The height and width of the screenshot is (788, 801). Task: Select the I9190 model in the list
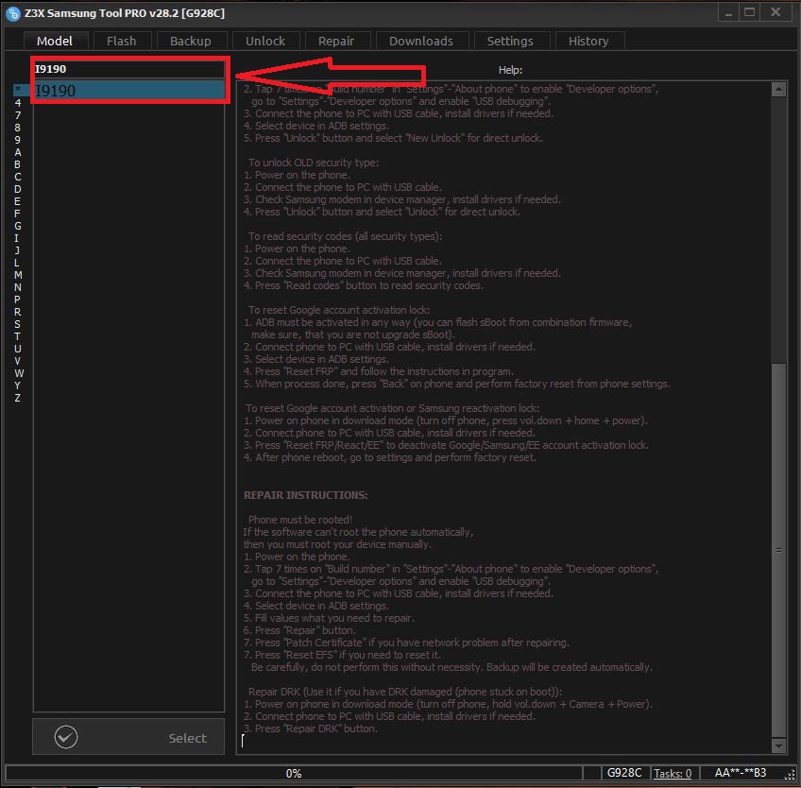128,91
